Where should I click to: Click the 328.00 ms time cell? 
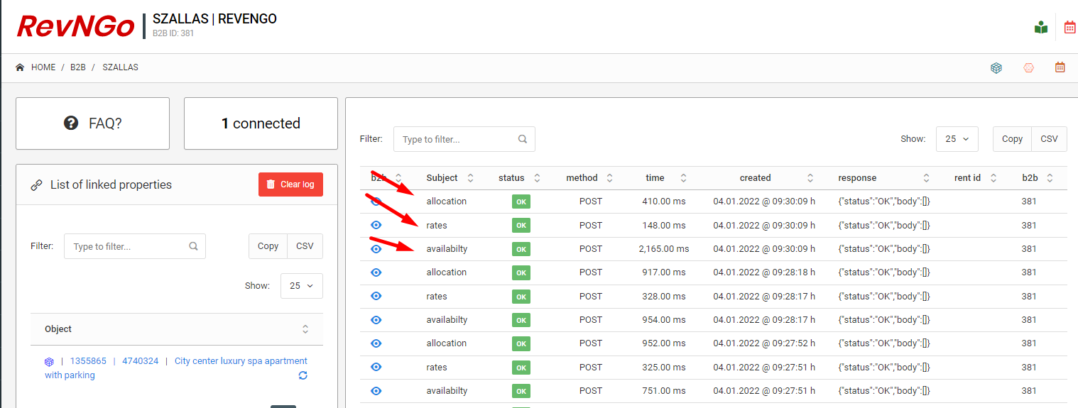[664, 297]
